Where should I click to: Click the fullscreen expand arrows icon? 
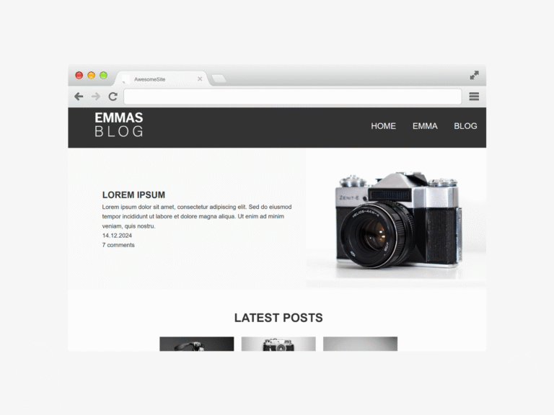pos(474,75)
